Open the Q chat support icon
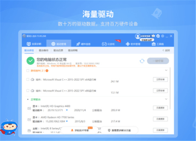Viewport: 196px width, 141px height. [x=158, y=36]
